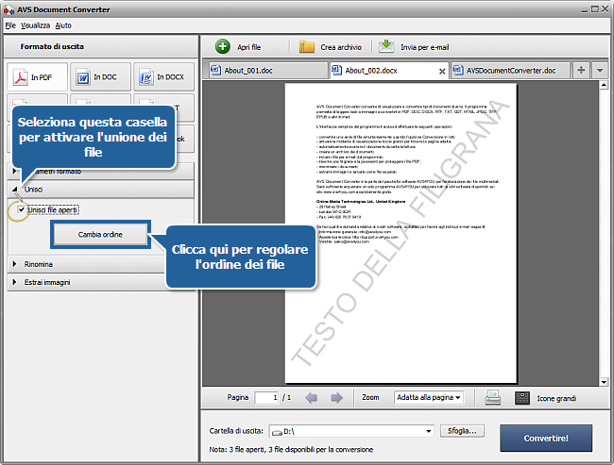Screen dimensions: 614x465
Task: Toggle the Unisci file aperti checkbox
Action: (x=21, y=209)
